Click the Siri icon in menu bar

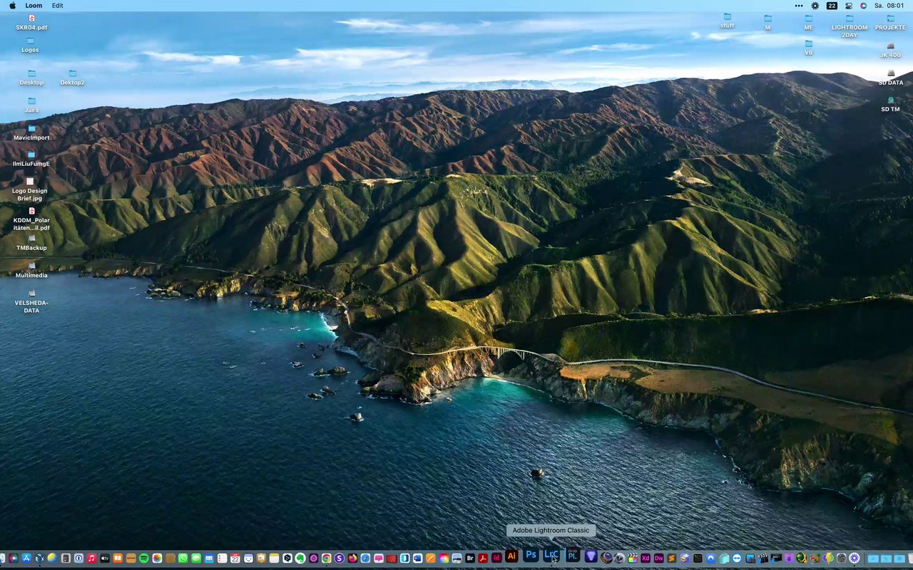(864, 5)
